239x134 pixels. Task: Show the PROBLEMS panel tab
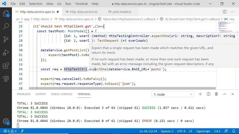click(x=24, y=94)
